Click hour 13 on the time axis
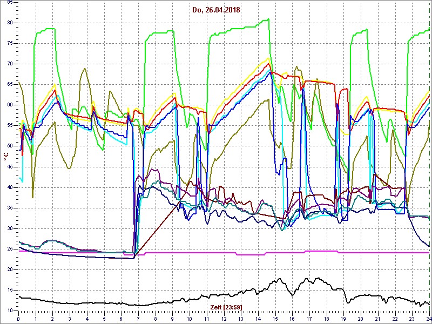 pos(241,319)
